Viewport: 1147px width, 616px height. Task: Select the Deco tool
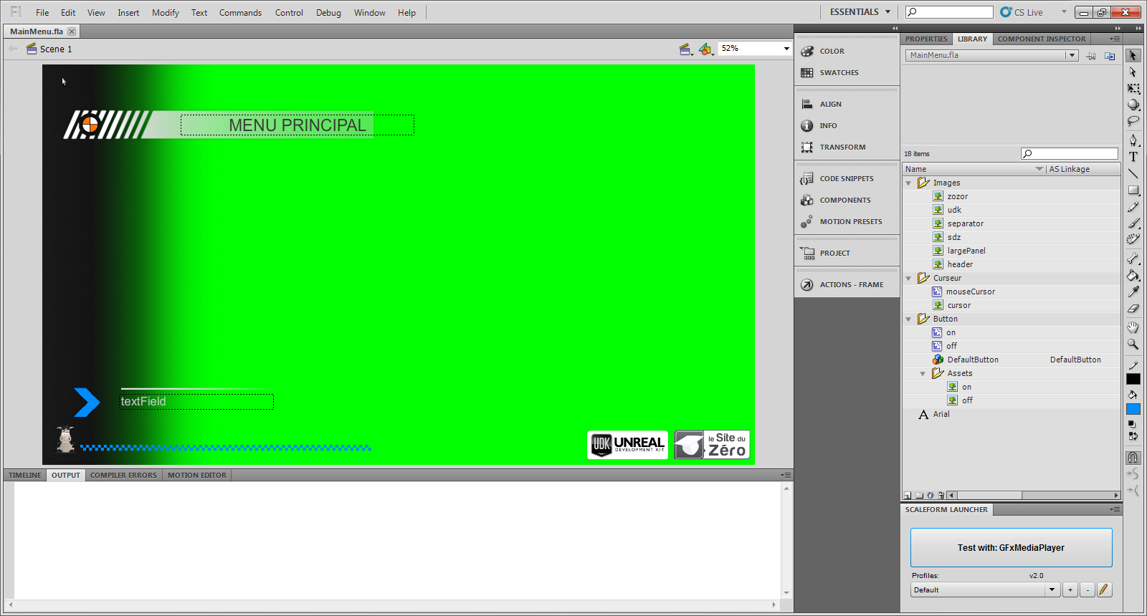point(1133,240)
